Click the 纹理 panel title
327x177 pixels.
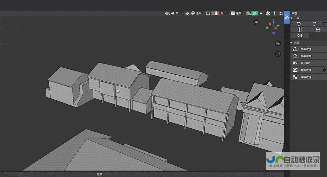coord(294,13)
